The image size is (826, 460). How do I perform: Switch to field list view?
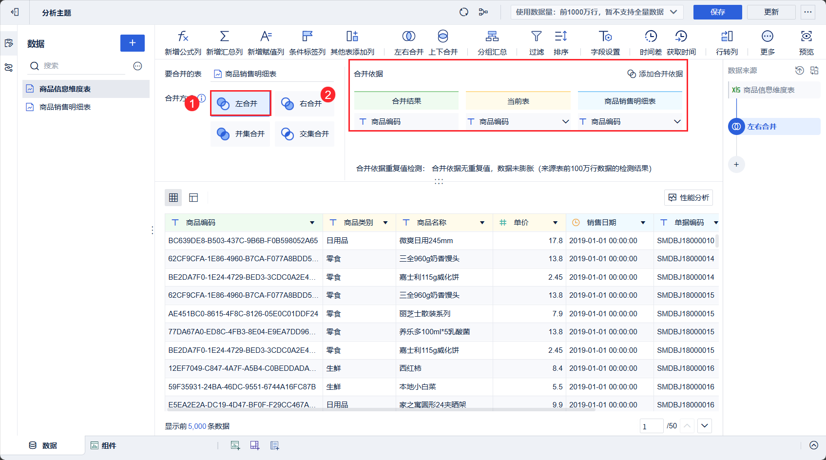click(x=193, y=197)
